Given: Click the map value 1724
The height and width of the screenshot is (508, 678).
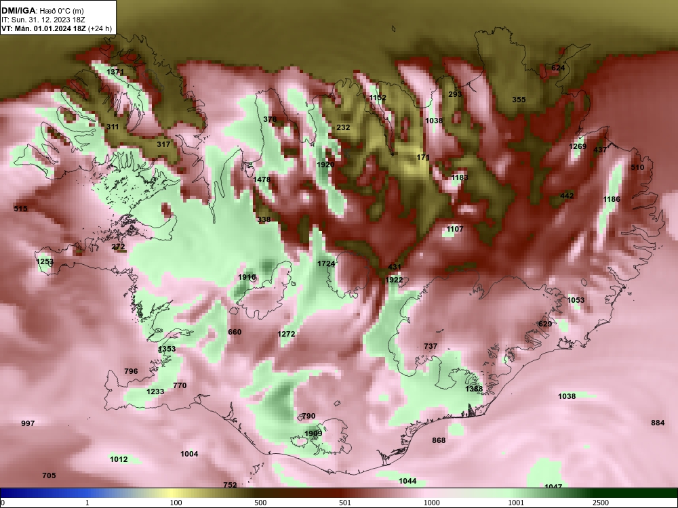Looking at the screenshot, I should click(327, 264).
